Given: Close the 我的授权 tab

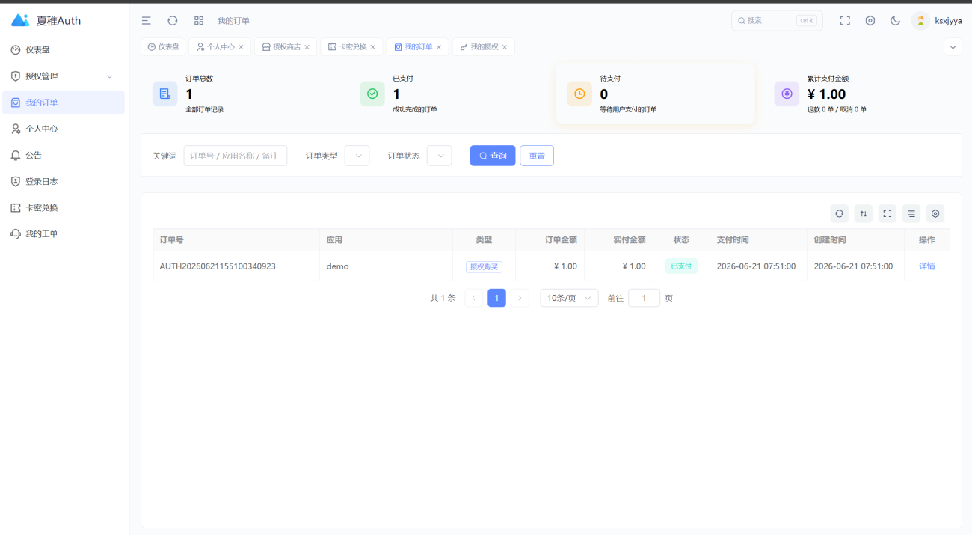Looking at the screenshot, I should click(x=505, y=47).
